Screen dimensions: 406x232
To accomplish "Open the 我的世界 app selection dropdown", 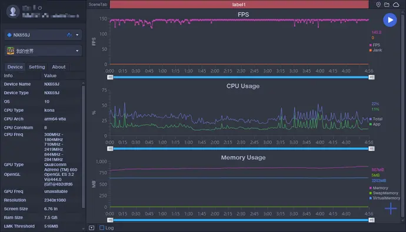I will coord(77,51).
